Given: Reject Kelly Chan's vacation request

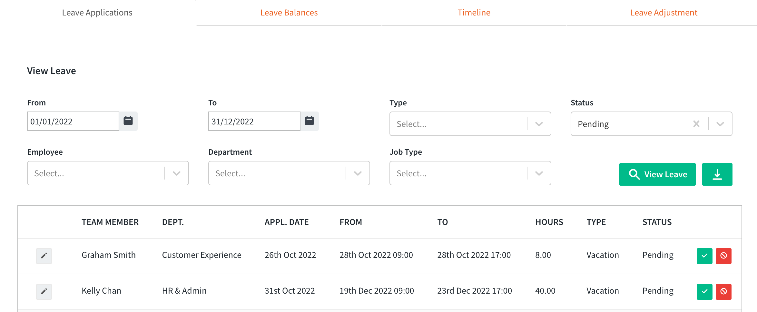Looking at the screenshot, I should click(723, 292).
